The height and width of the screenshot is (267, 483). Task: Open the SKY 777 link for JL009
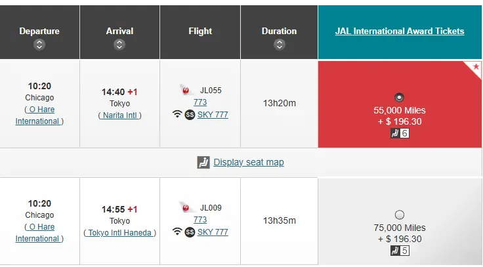click(x=213, y=232)
